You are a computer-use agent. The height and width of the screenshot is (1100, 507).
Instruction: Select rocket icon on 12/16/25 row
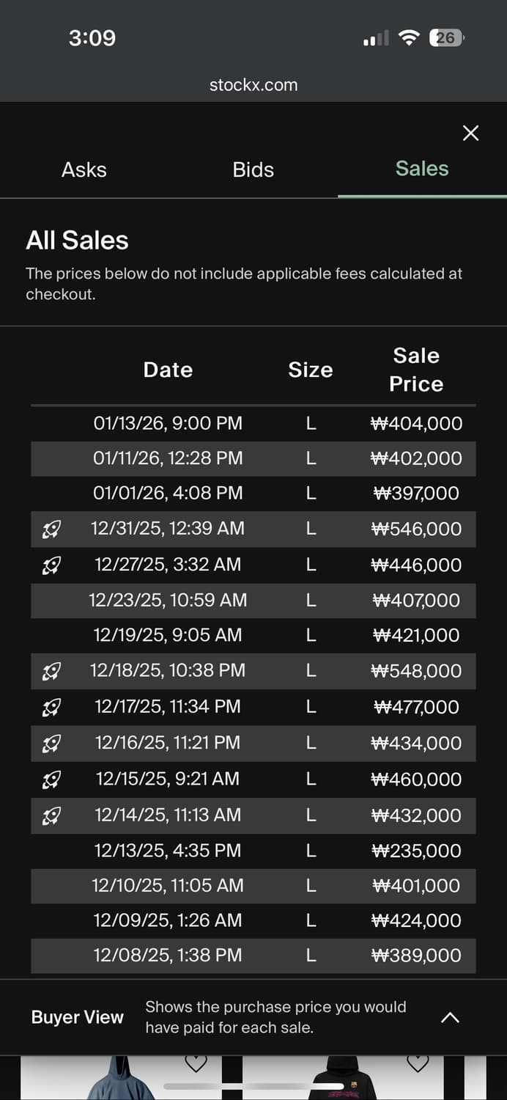click(x=51, y=743)
